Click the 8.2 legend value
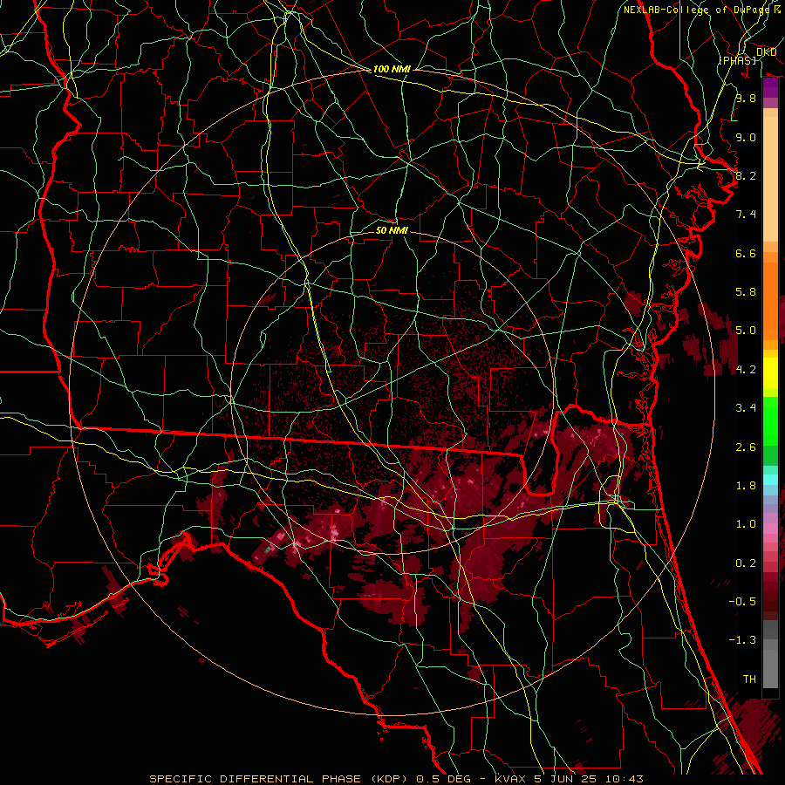 coord(746,175)
